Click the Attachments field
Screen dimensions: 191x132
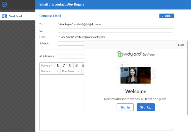71,56
